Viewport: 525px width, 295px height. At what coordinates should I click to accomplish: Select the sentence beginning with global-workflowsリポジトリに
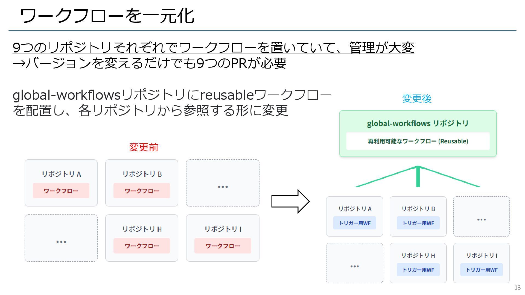(172, 103)
